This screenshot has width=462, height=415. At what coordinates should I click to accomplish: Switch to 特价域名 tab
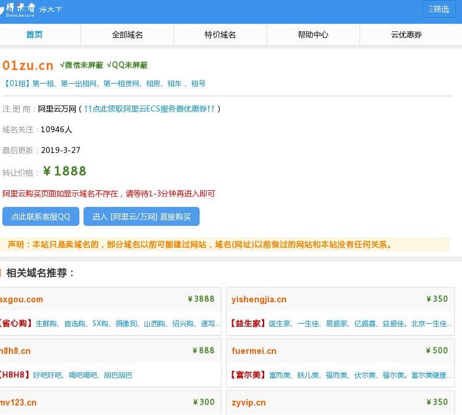(220, 35)
